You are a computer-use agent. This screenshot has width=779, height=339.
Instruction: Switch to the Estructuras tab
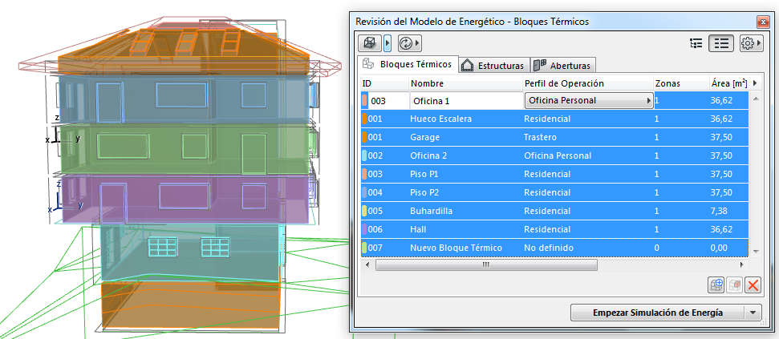click(493, 66)
